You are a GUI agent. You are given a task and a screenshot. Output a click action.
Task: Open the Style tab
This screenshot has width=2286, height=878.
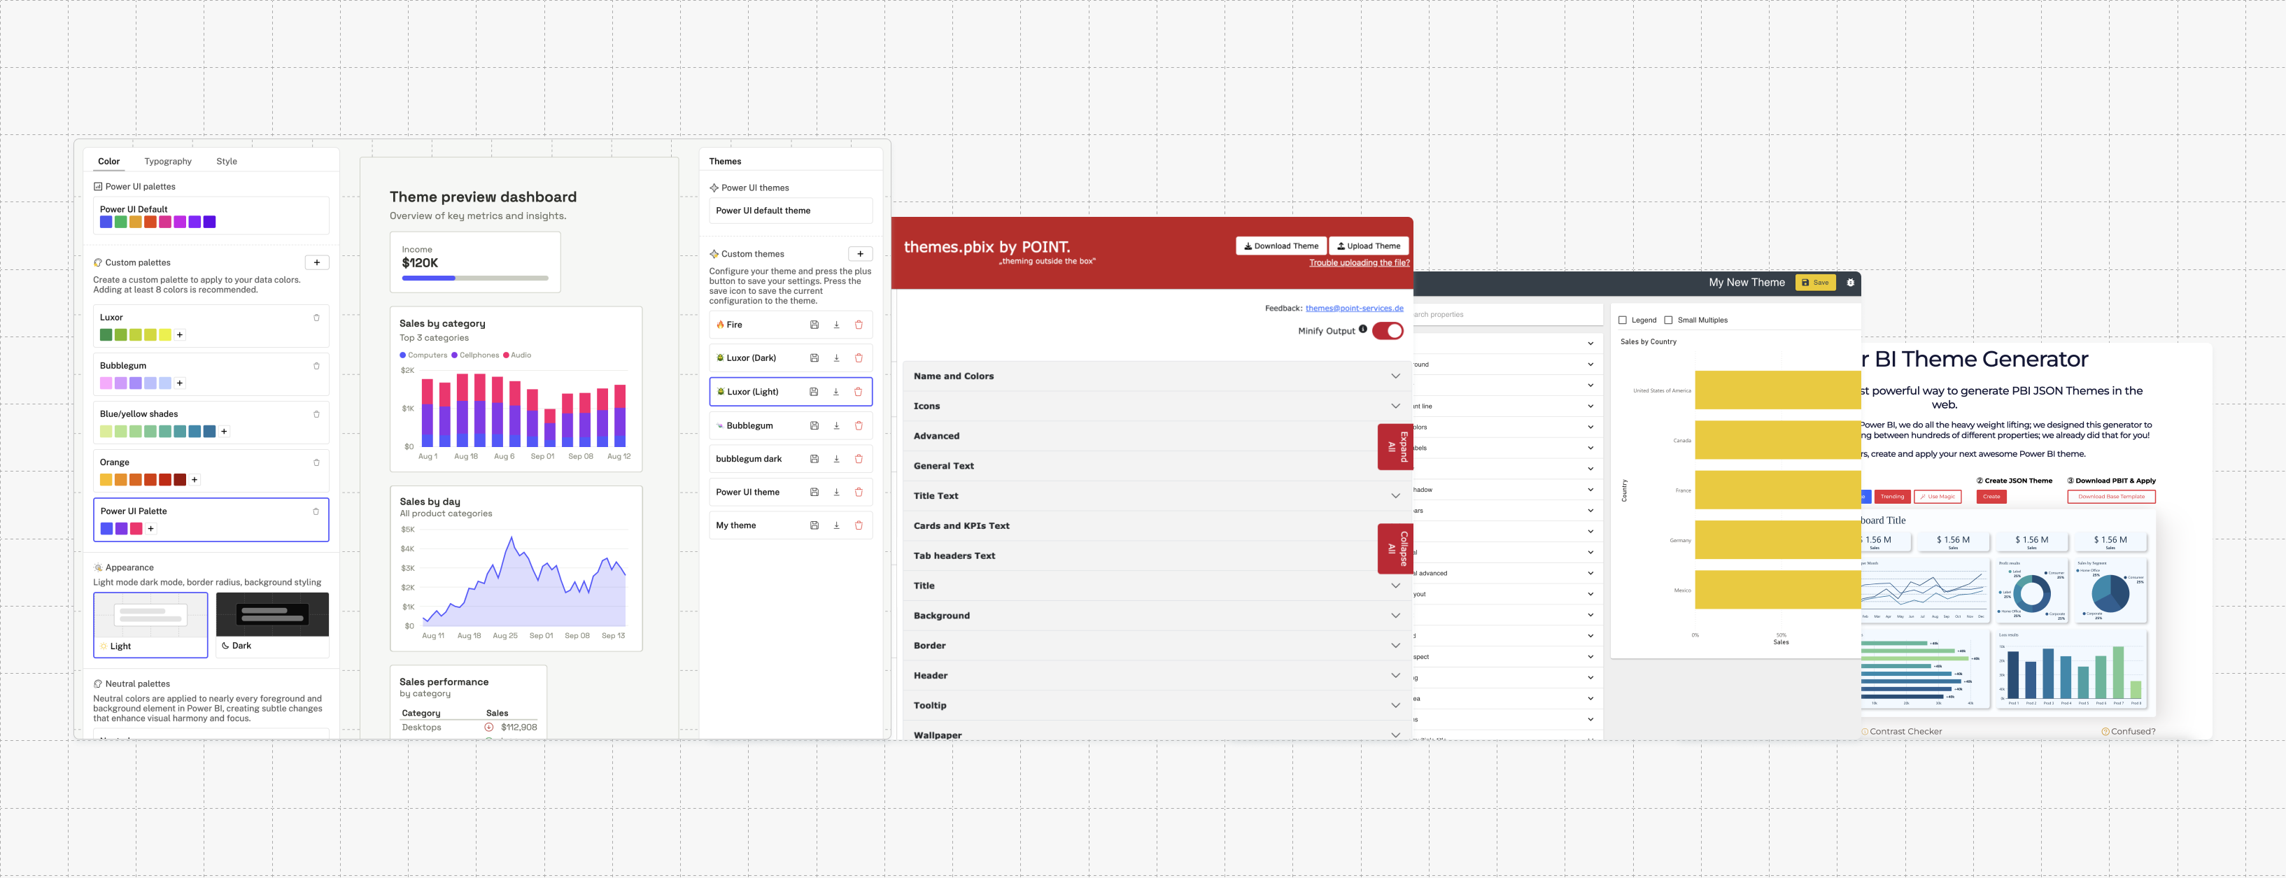[226, 160]
